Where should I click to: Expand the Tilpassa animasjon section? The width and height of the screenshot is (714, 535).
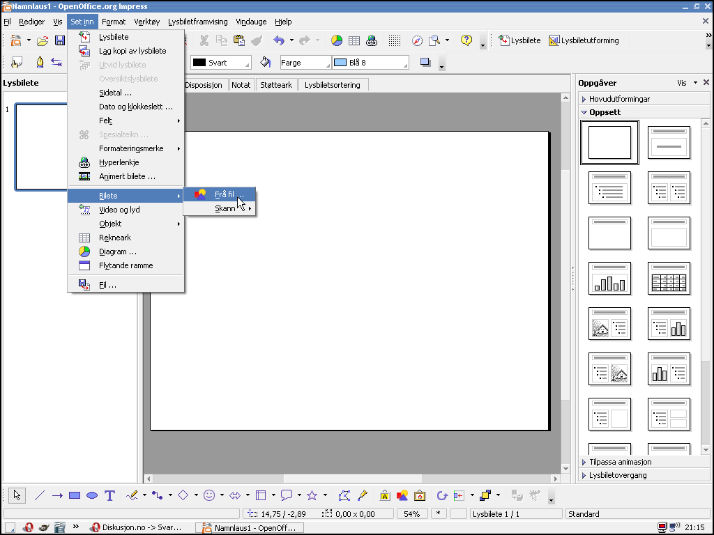click(x=620, y=462)
